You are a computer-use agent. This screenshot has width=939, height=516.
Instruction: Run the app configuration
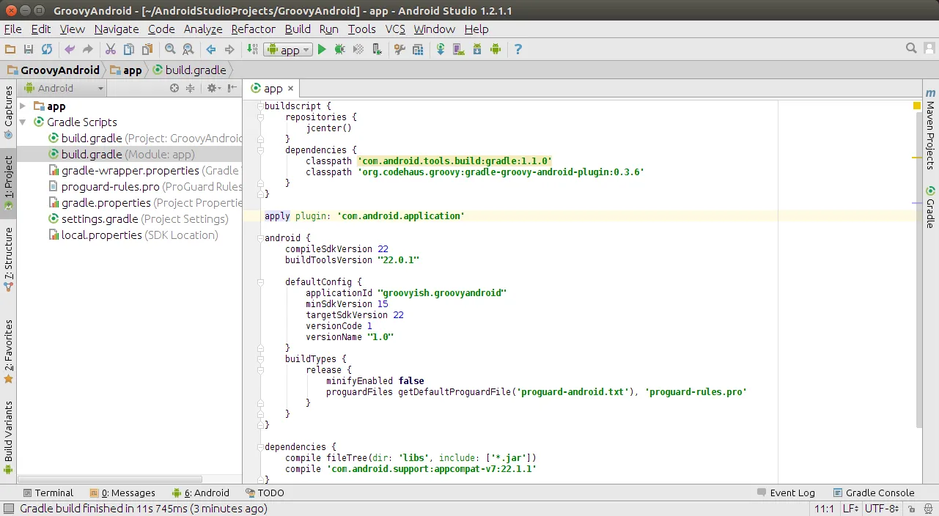click(x=322, y=49)
